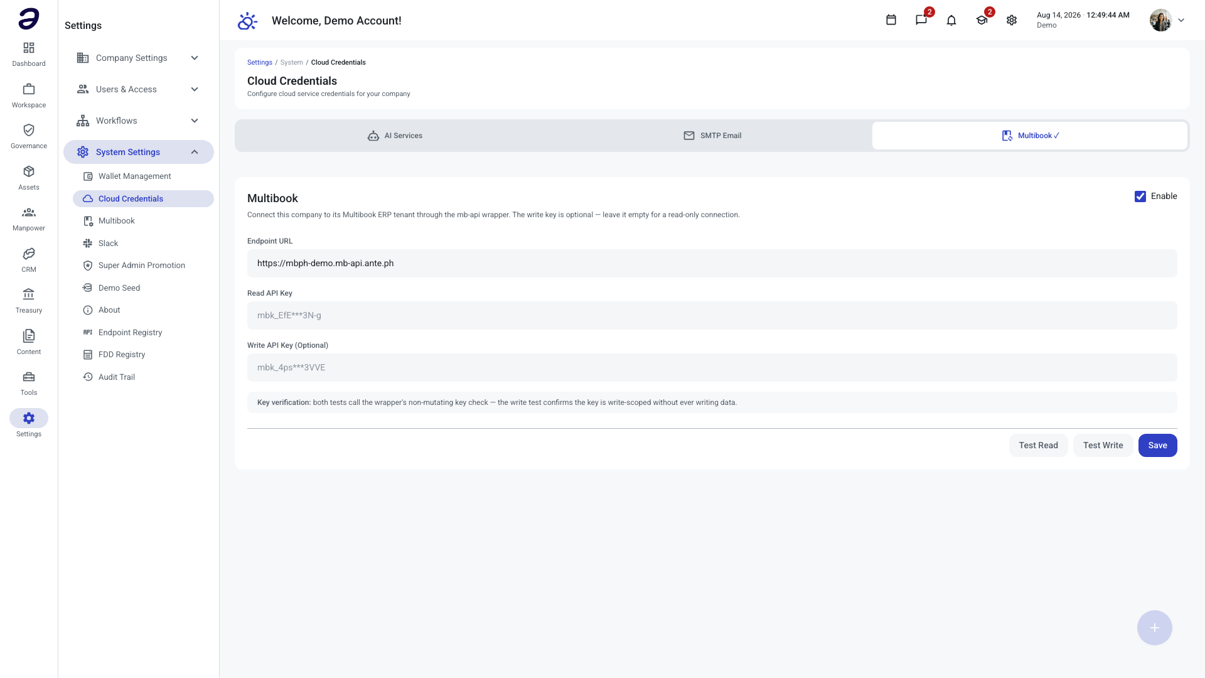Click the Wallet Management wallet icon
Screen dimensions: 1205x678
point(88,176)
